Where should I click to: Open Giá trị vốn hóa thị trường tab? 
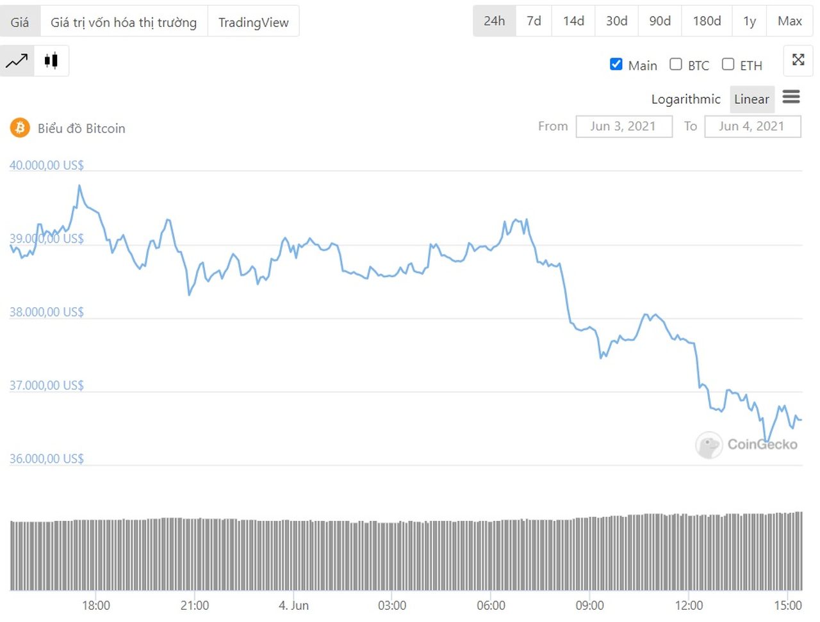pyautogui.click(x=124, y=22)
